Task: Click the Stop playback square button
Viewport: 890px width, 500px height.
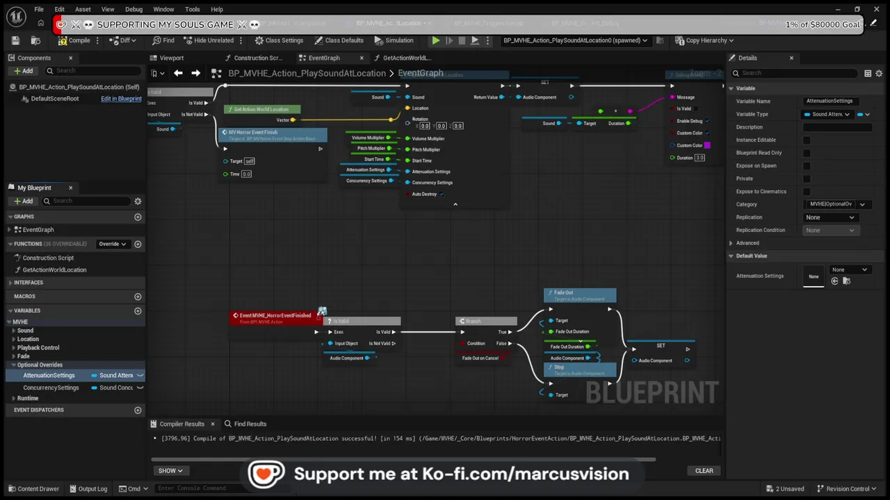Action: pos(462,40)
